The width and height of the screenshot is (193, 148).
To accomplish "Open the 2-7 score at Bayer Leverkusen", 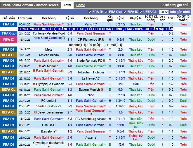I will (70, 112).
